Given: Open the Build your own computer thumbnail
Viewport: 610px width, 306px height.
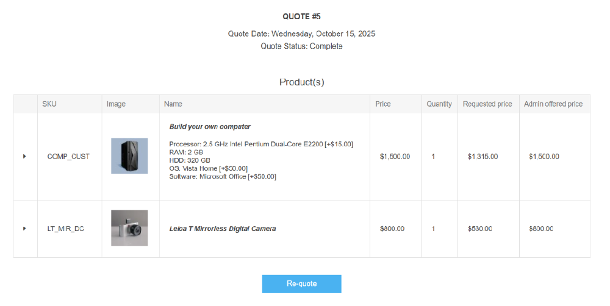Looking at the screenshot, I should [129, 156].
